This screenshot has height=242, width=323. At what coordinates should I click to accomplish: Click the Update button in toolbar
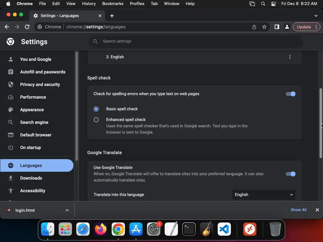306,27
